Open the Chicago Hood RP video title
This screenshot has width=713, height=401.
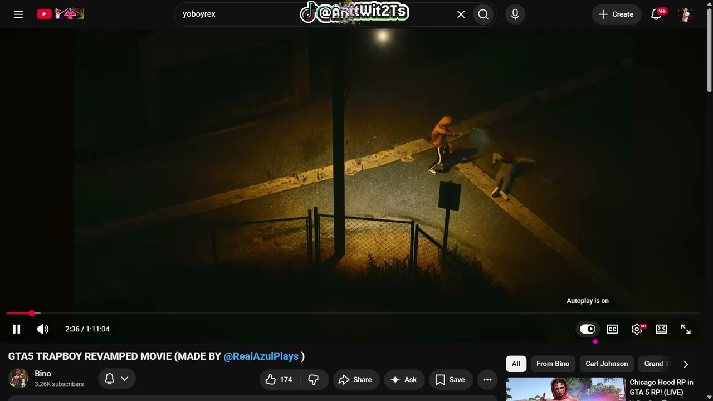tap(662, 387)
